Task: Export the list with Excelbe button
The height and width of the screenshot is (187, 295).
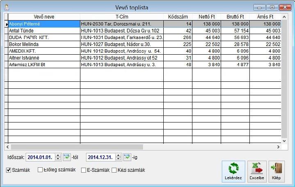Action: point(257,171)
